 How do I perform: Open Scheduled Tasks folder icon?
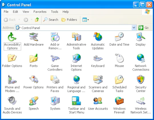pos(119,80)
